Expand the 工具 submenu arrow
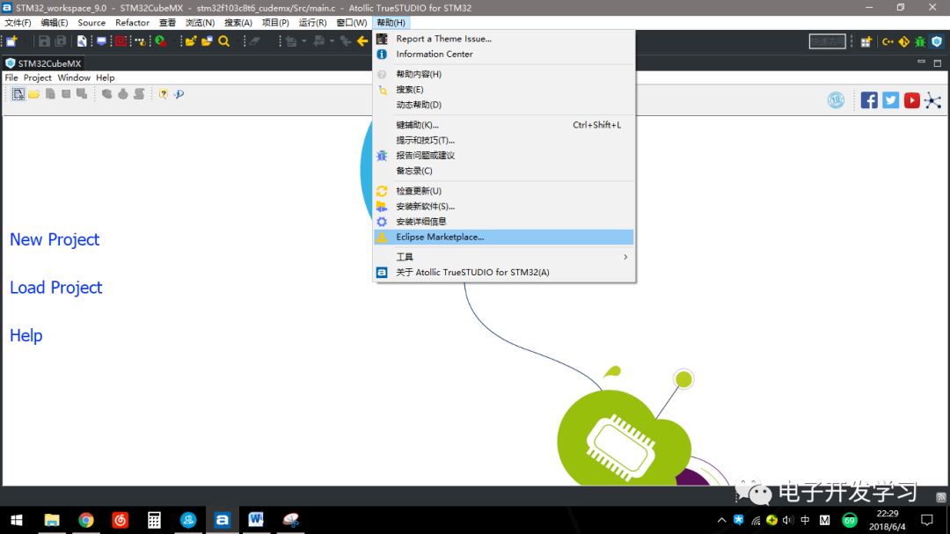 coord(625,257)
